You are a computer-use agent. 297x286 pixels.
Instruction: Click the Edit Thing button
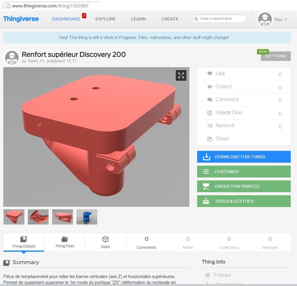[276, 56]
